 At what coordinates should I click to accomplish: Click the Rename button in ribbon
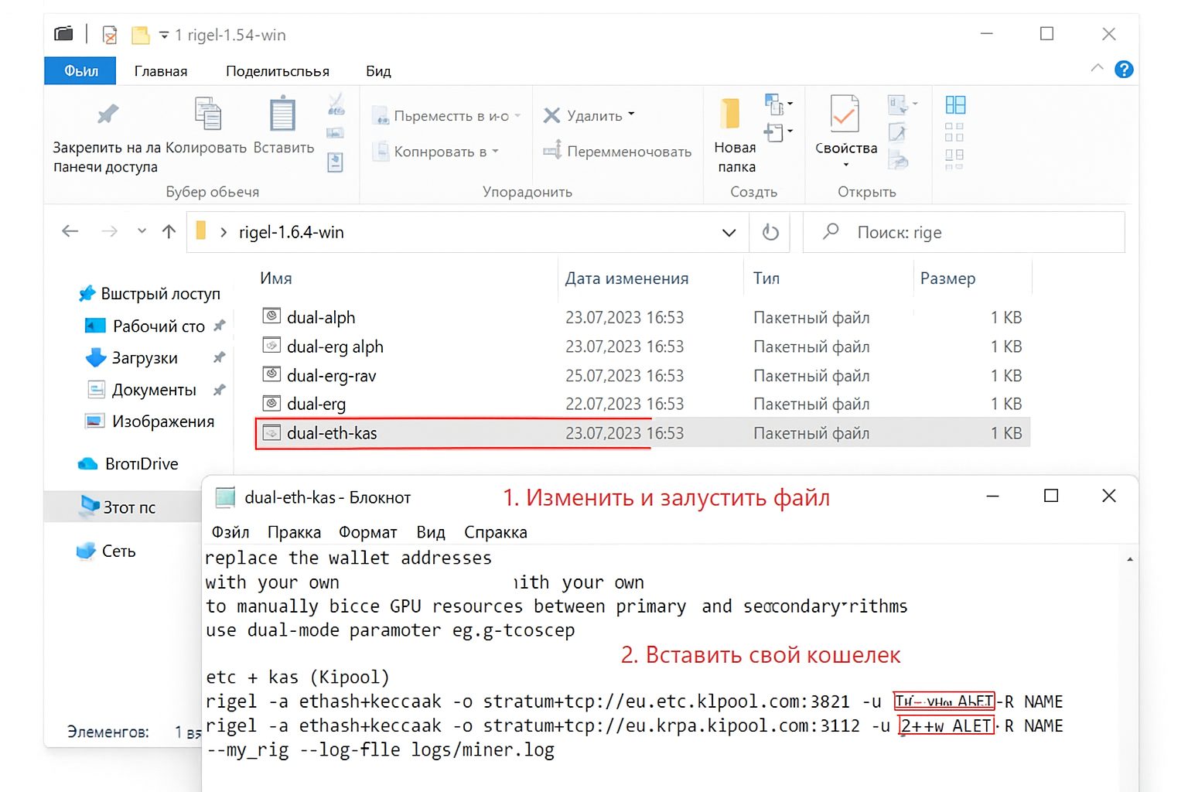pos(618,152)
